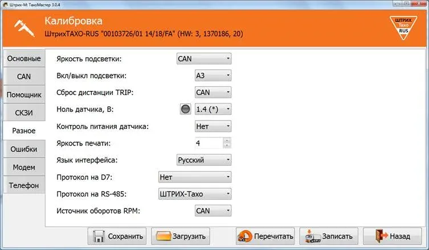
Task: Click the Ноль датчика, В label
Action: click(x=85, y=110)
